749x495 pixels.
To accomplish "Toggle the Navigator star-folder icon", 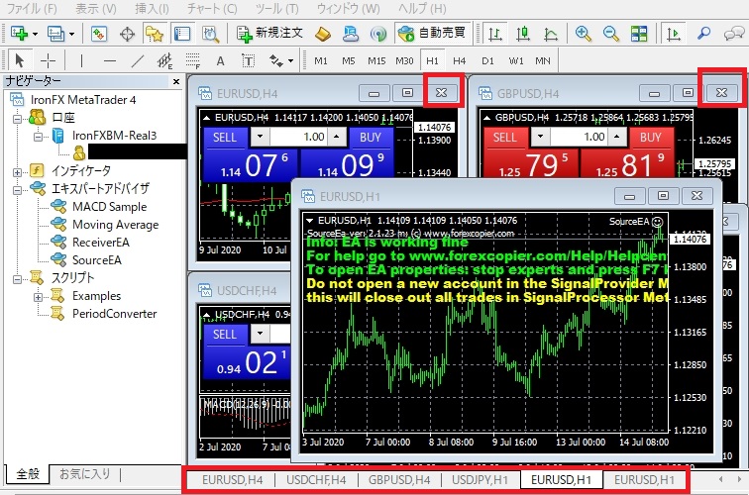I will pyautogui.click(x=155, y=34).
